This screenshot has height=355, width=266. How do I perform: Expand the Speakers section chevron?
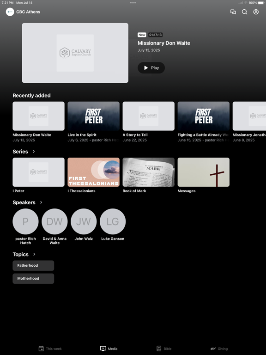coord(41,202)
